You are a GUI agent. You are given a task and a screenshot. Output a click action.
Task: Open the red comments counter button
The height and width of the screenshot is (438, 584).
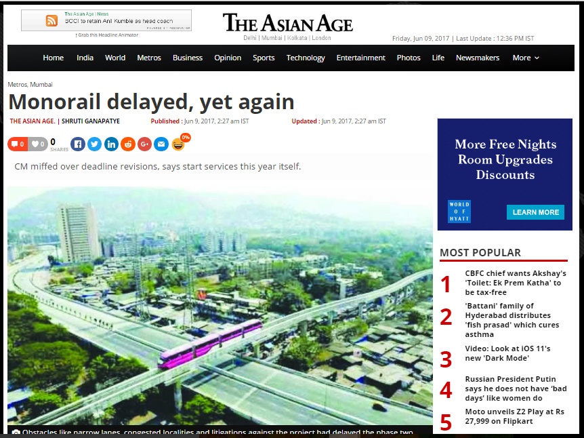18,144
